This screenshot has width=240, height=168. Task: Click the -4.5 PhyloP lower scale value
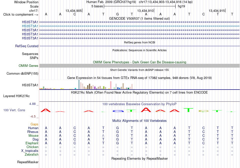point(33,117)
